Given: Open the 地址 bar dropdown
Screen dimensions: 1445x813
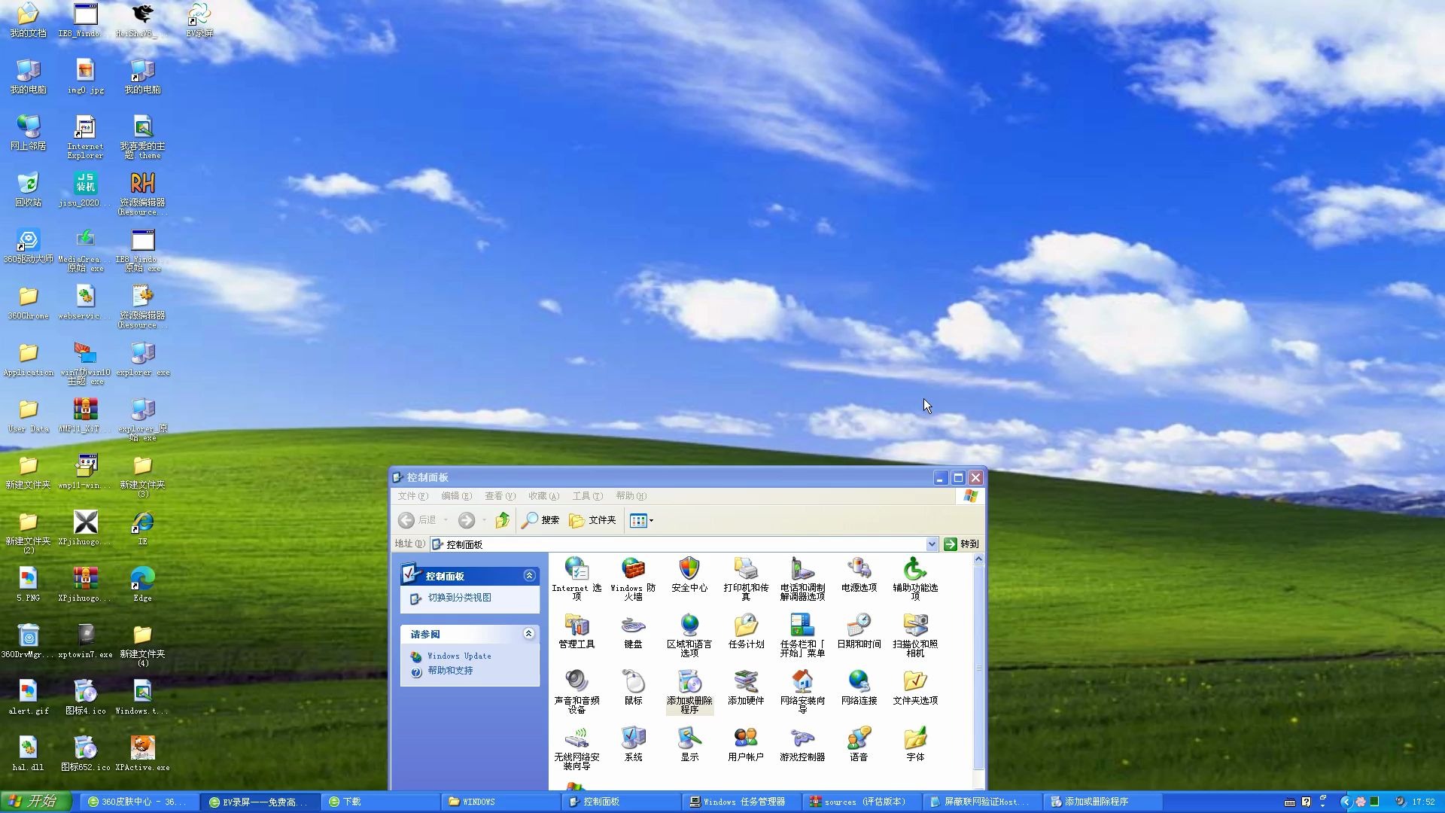Looking at the screenshot, I should [x=932, y=544].
